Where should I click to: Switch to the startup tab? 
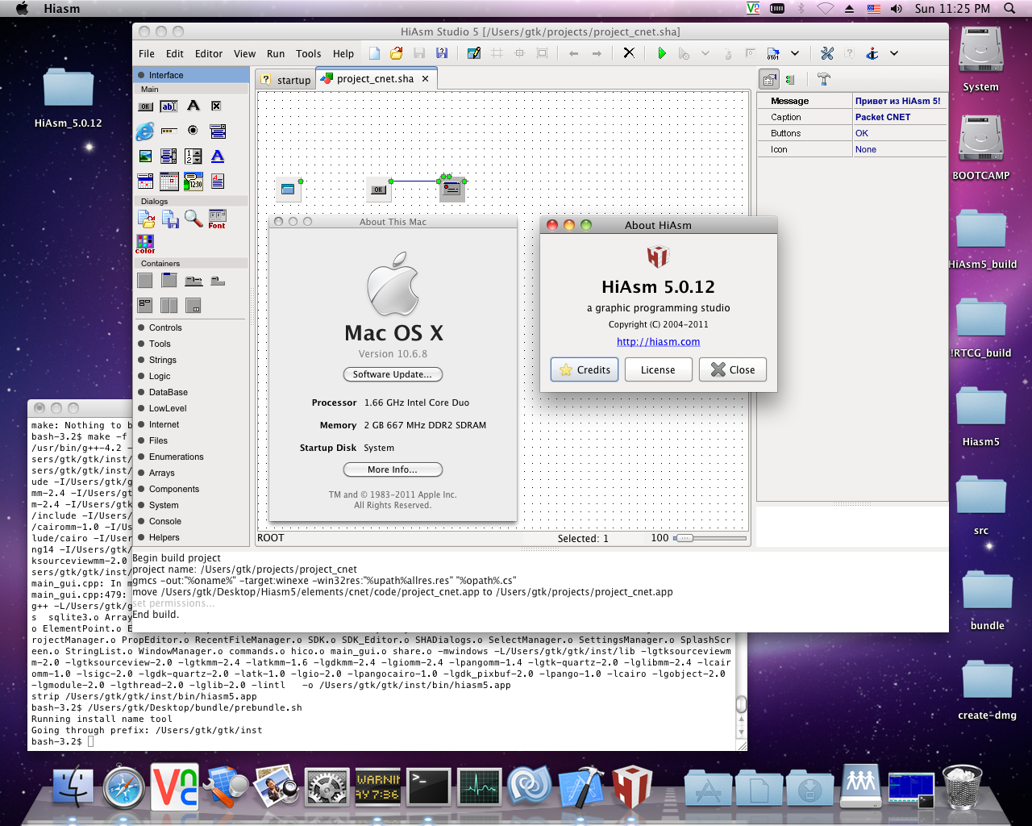point(287,80)
